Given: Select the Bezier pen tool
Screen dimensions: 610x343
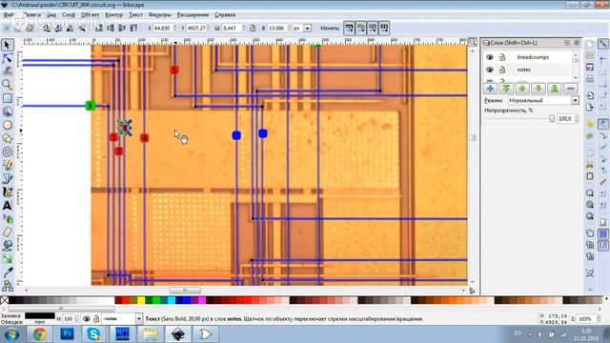Looking at the screenshot, I should click(x=7, y=179).
